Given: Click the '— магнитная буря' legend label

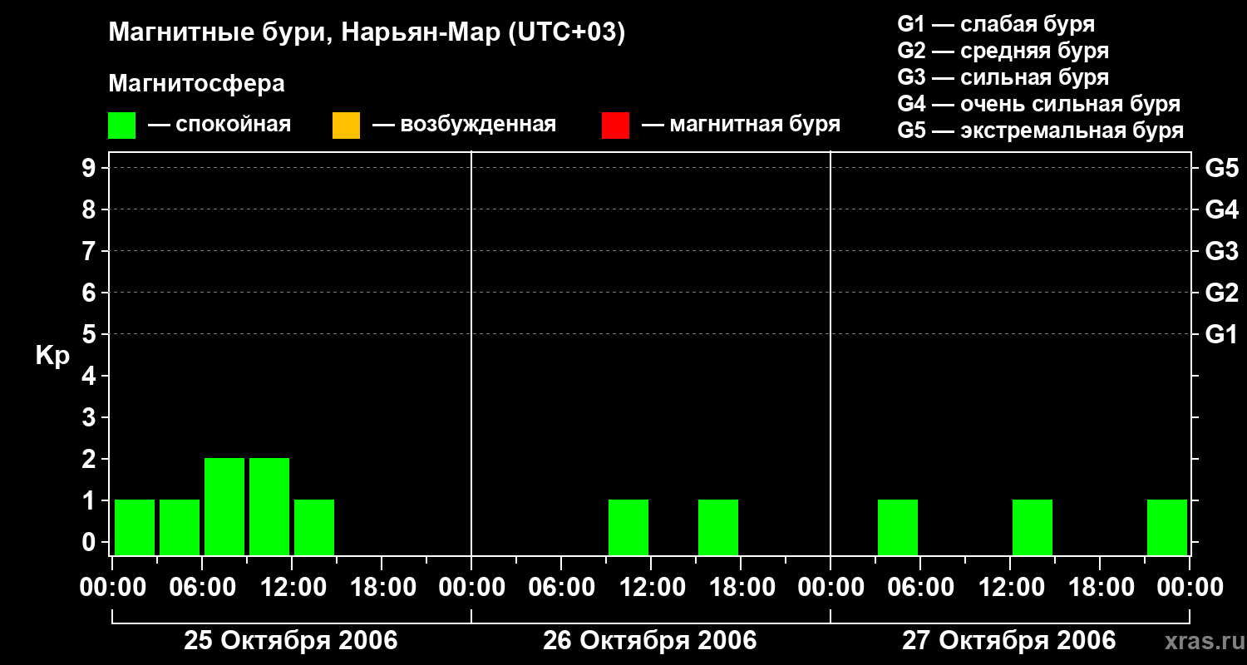Looking at the screenshot, I should (741, 125).
